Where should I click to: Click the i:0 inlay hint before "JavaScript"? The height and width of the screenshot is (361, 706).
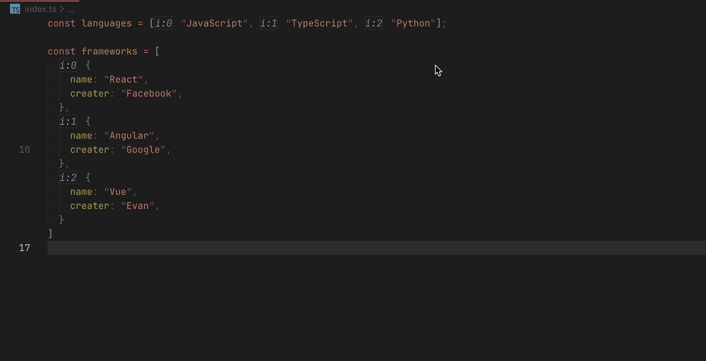click(163, 23)
